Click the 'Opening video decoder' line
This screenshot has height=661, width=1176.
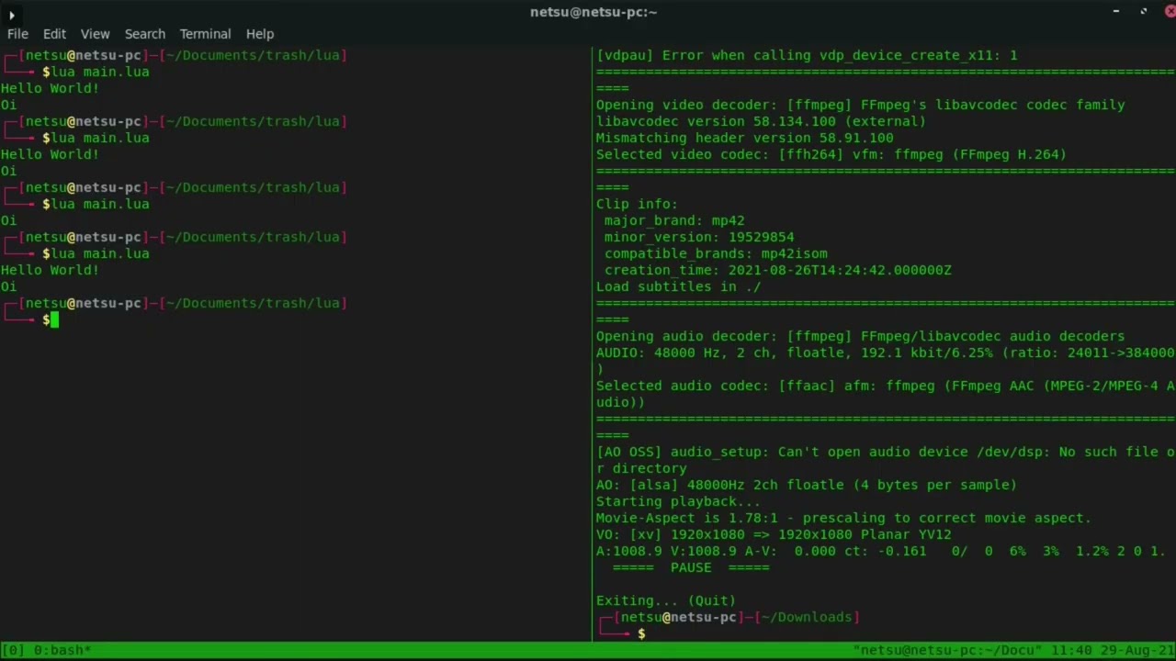coord(861,105)
